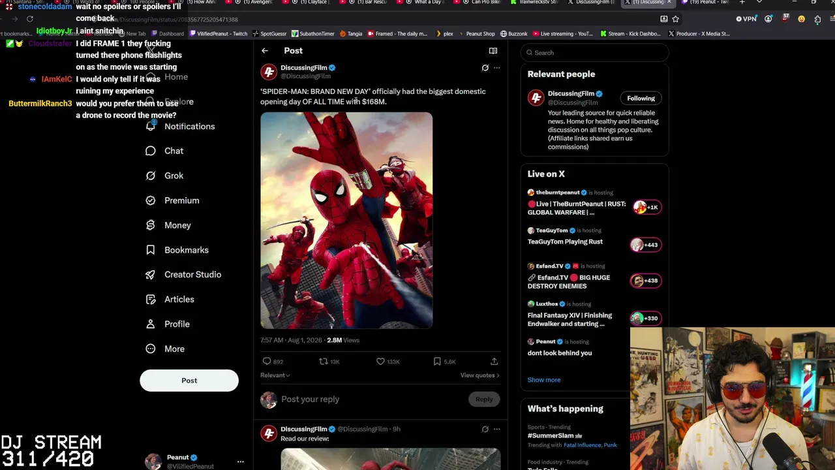Click the Search box
Viewport: 835px width, 470px height.
(x=595, y=53)
